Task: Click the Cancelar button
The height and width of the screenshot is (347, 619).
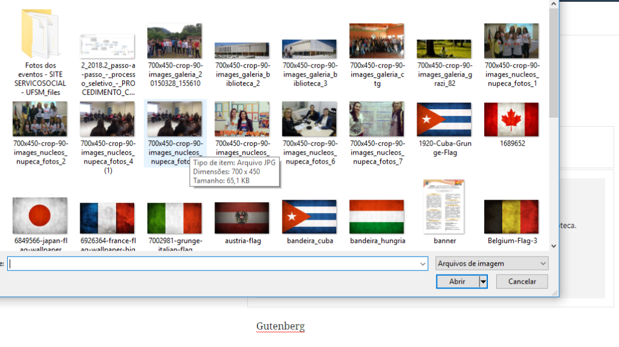Action: [x=522, y=281]
